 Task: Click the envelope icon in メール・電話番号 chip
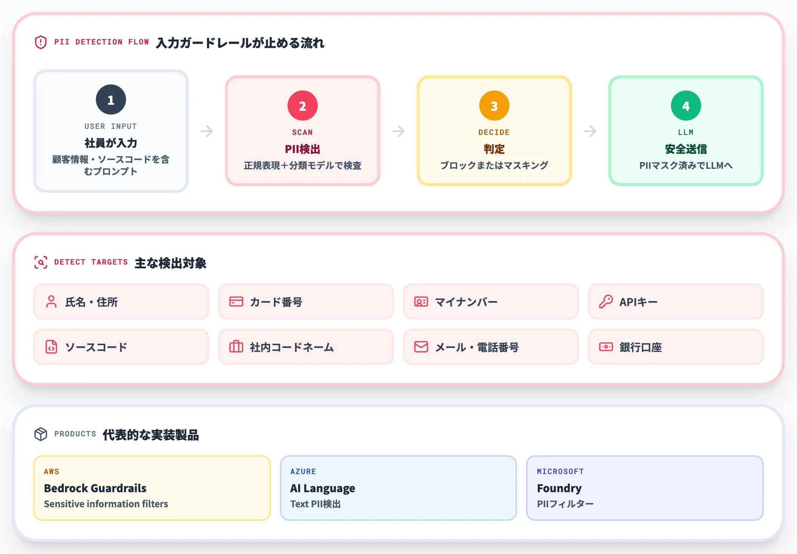[421, 347]
